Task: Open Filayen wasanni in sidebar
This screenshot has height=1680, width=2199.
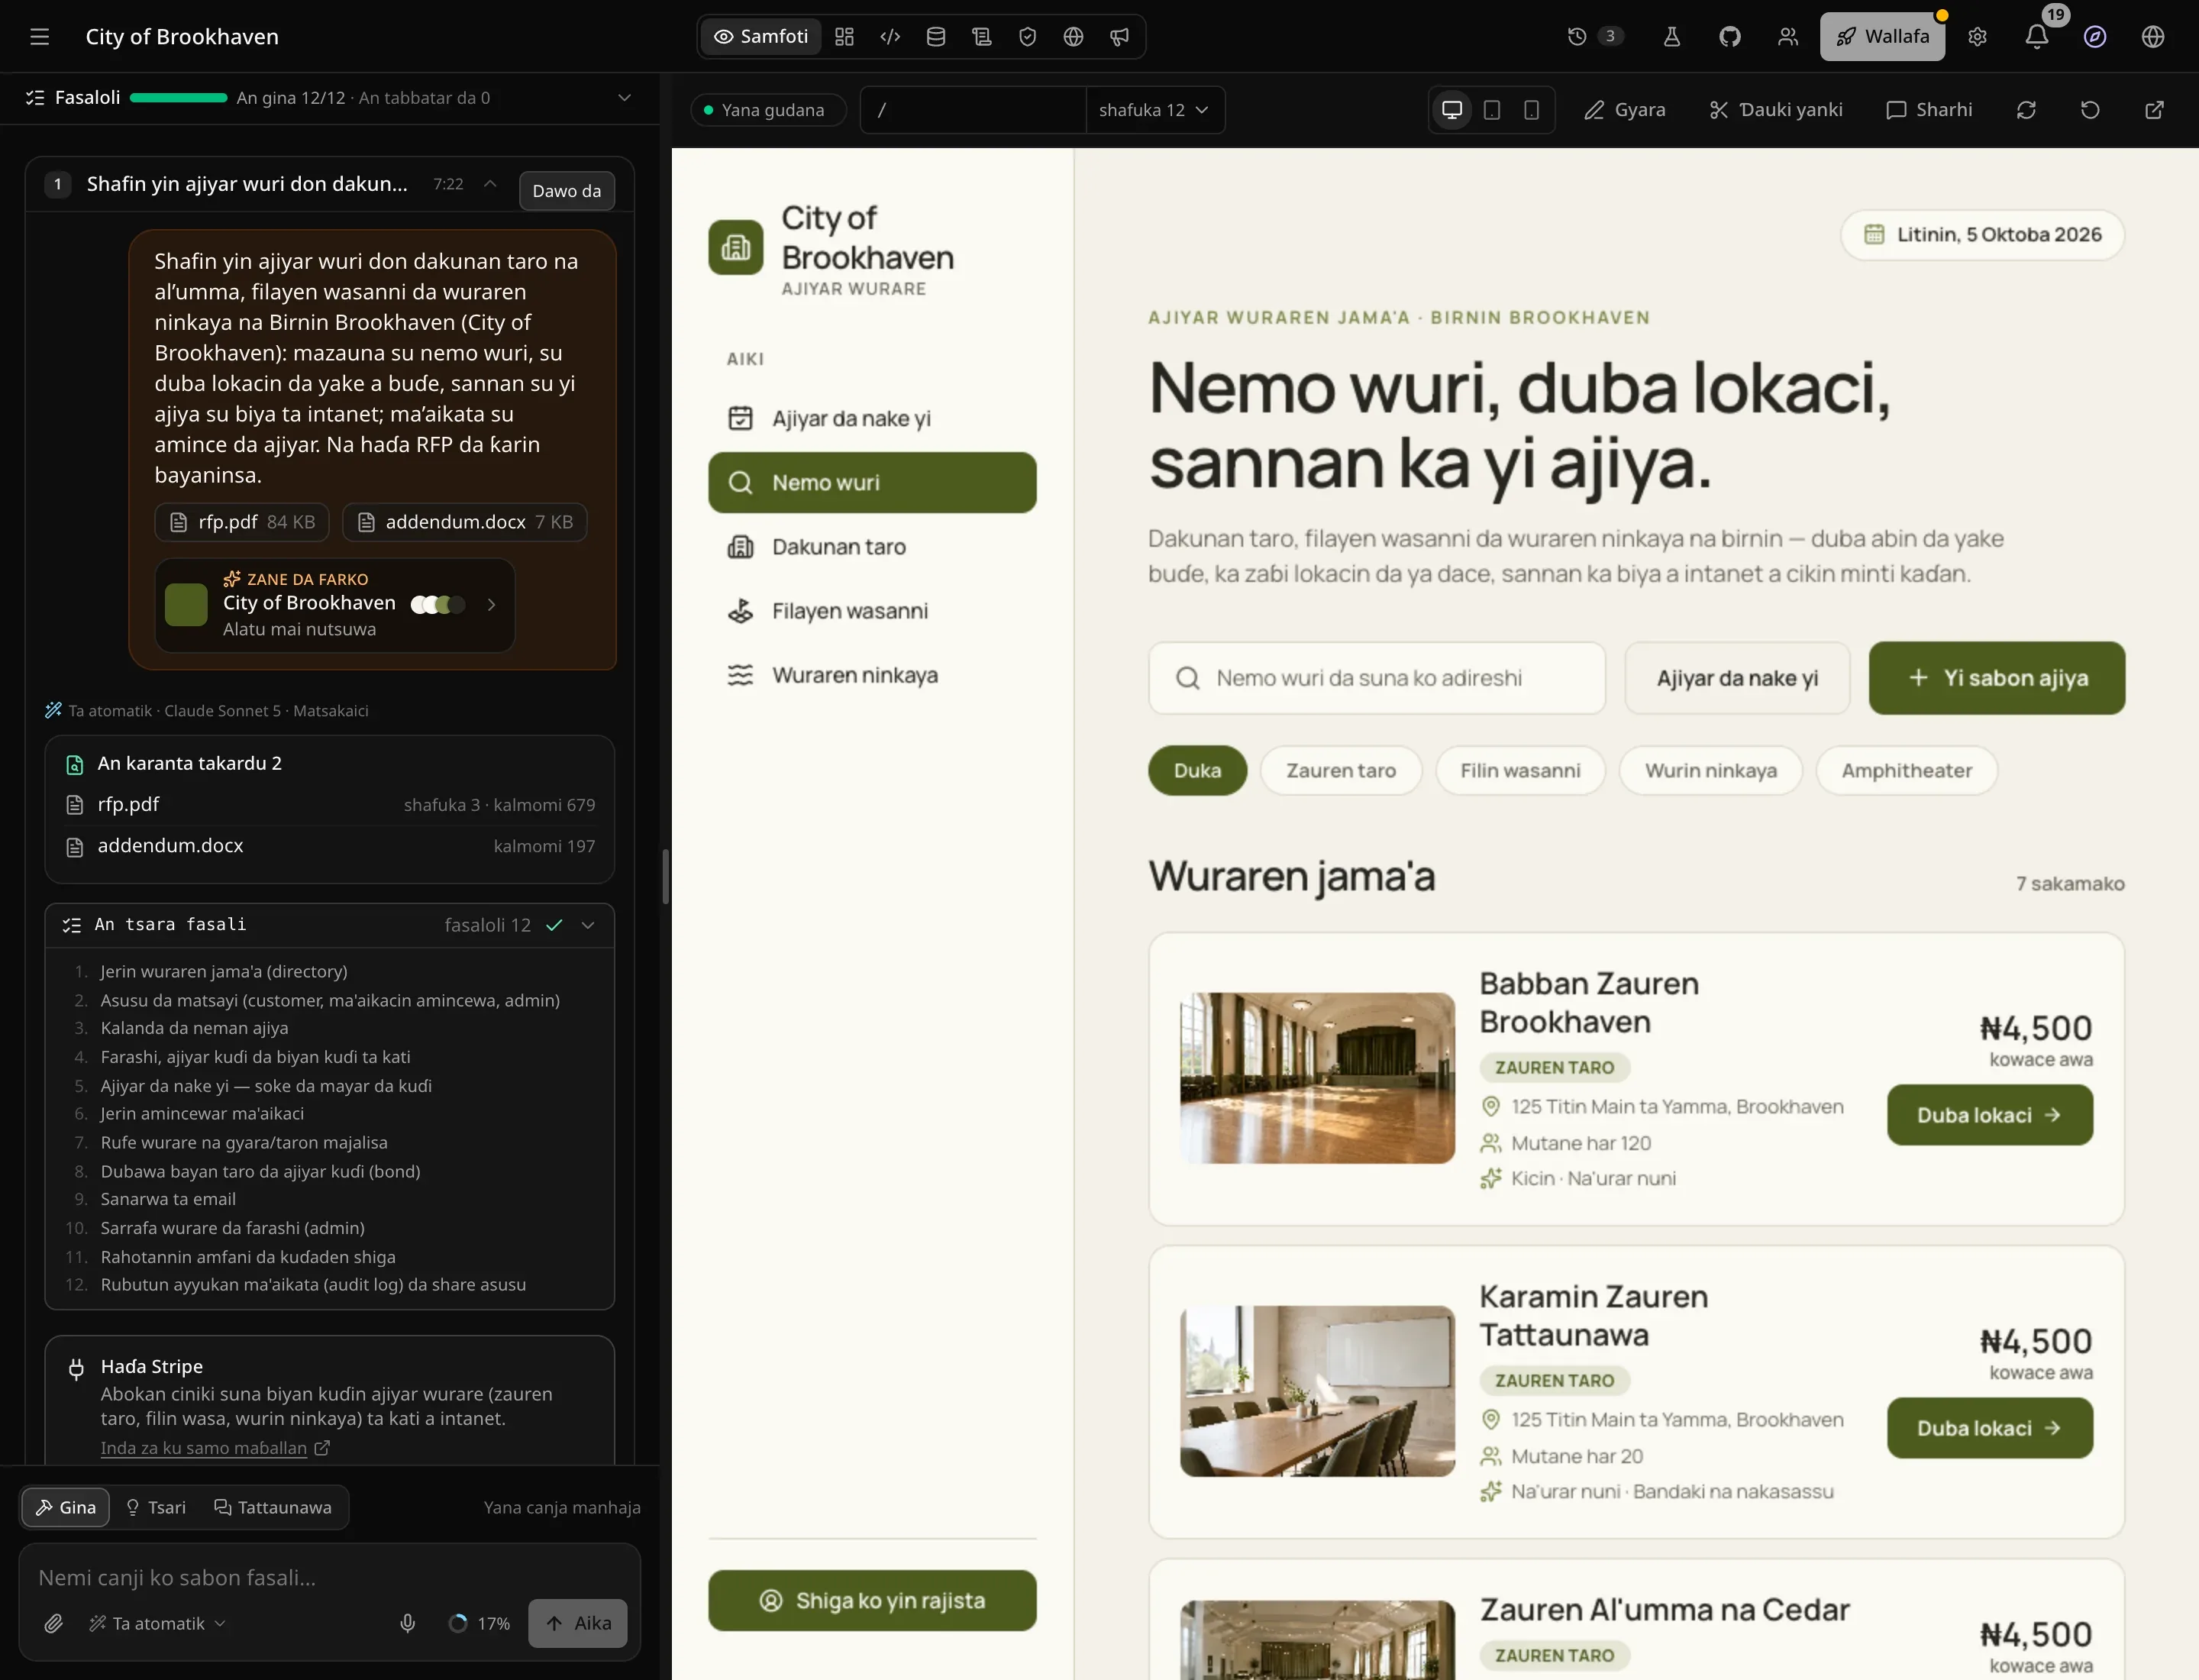Action: (x=872, y=611)
